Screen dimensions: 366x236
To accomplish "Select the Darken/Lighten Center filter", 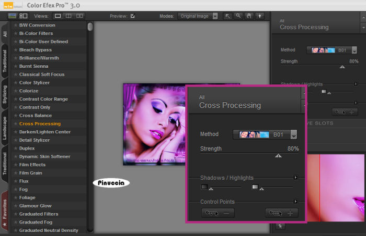I will 45,132.
